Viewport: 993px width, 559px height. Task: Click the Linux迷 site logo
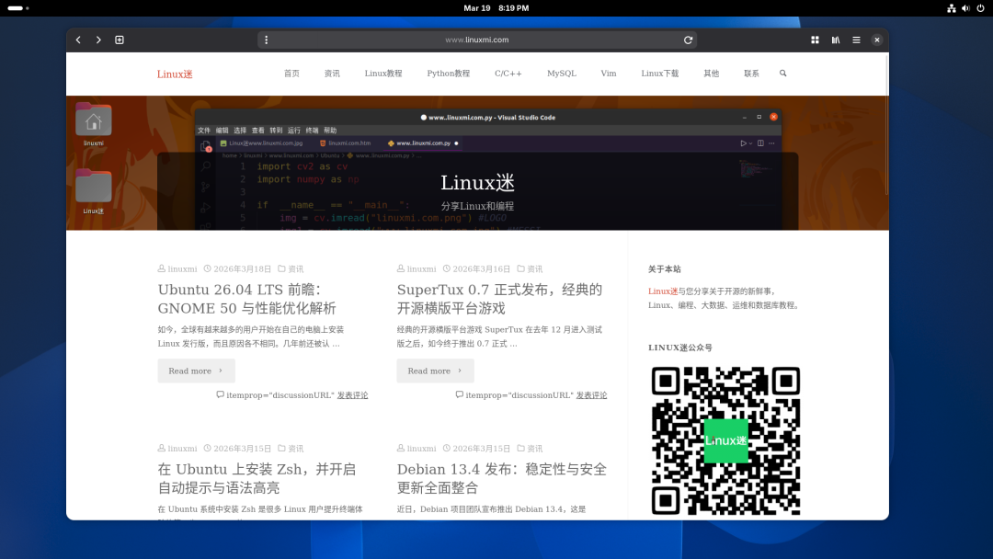tap(175, 74)
